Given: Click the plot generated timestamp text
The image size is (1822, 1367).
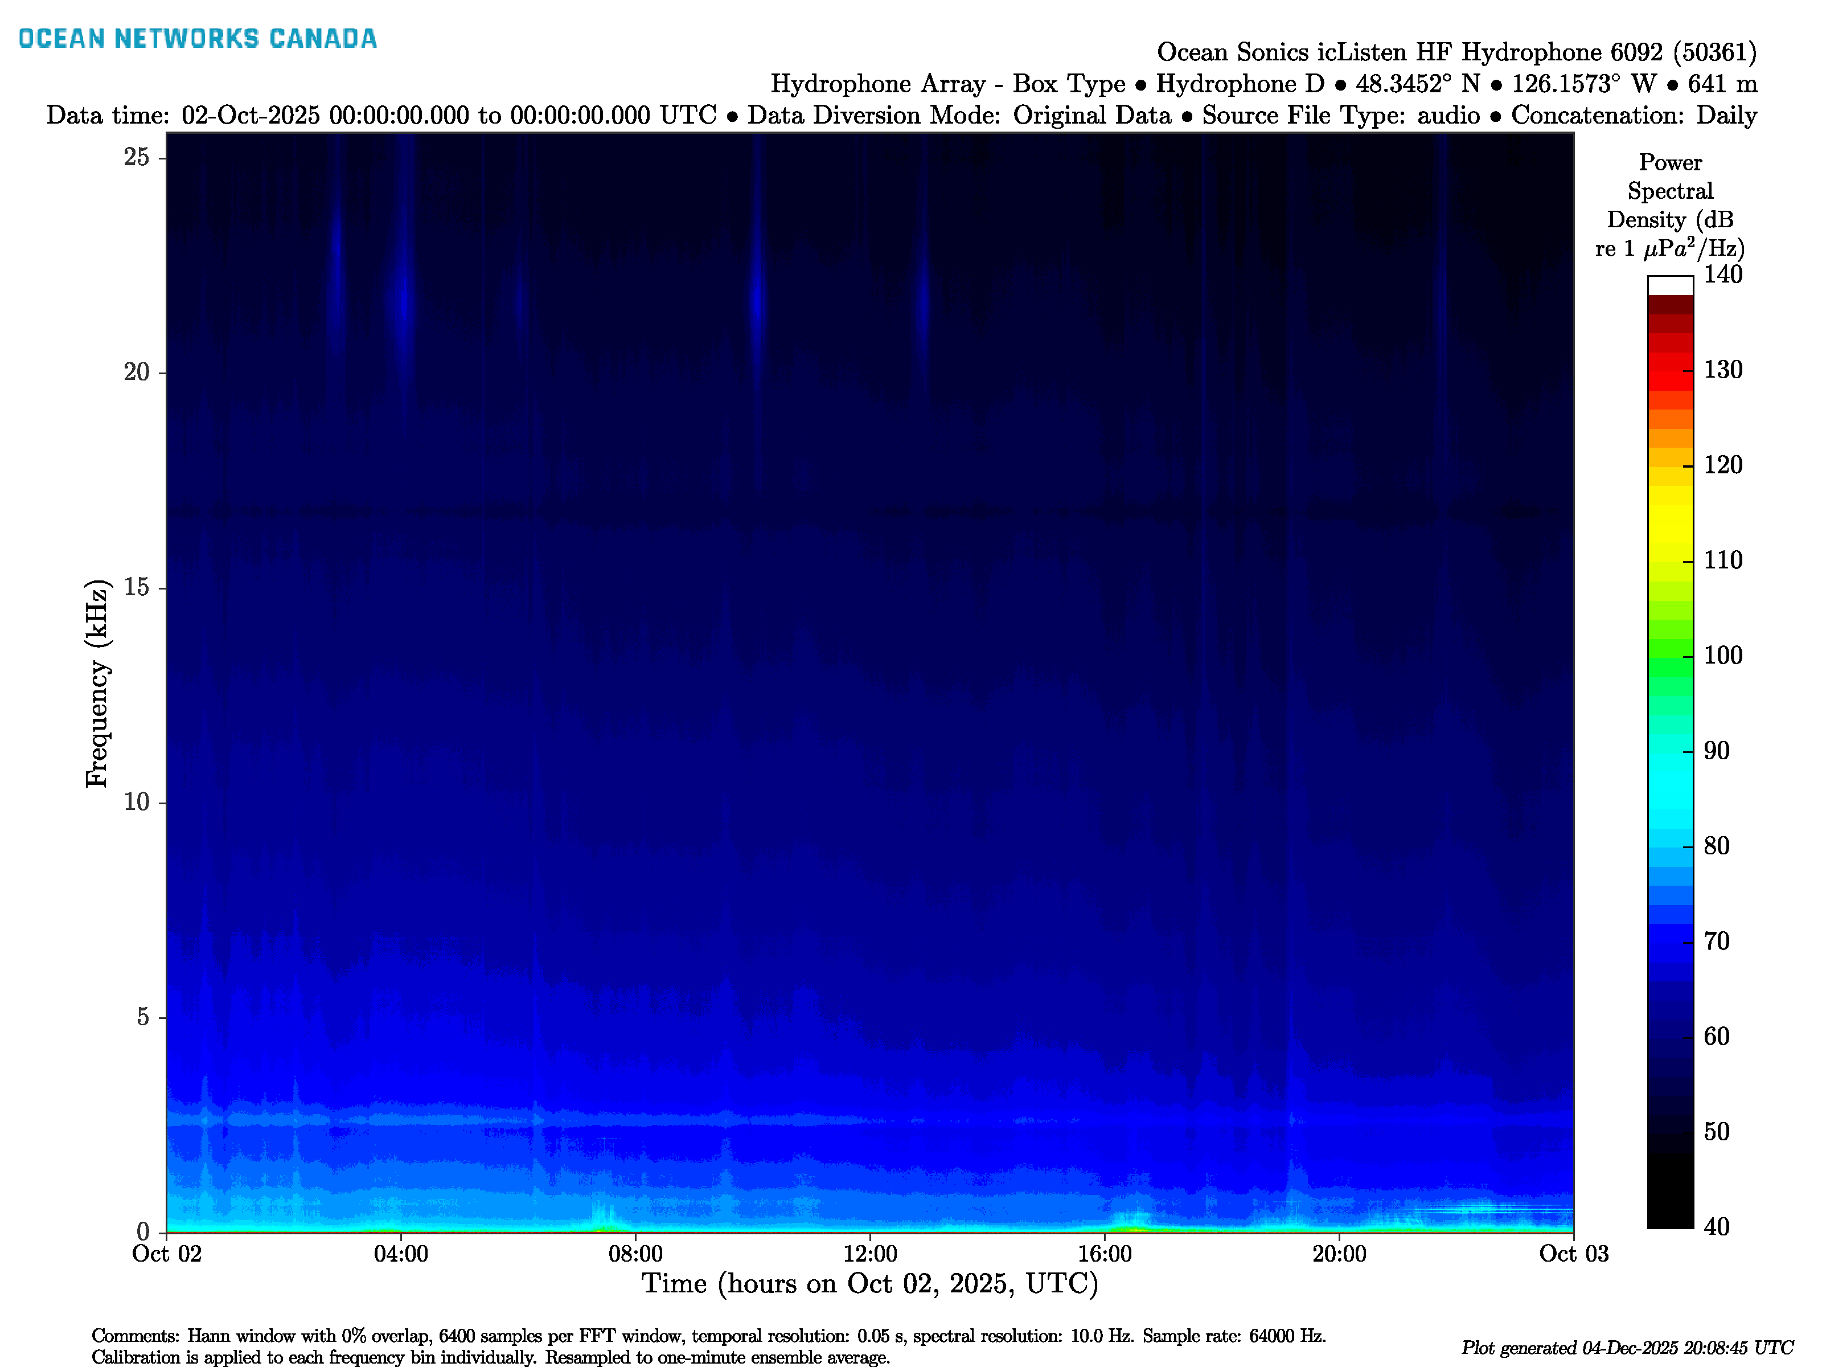Looking at the screenshot, I should coord(1626,1348).
